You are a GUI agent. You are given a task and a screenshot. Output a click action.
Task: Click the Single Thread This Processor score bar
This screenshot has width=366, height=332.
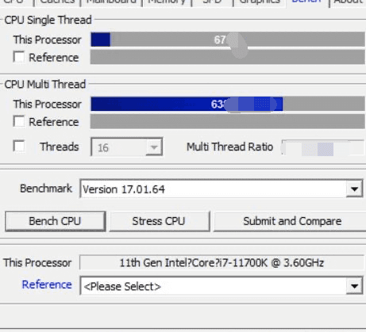(x=228, y=40)
